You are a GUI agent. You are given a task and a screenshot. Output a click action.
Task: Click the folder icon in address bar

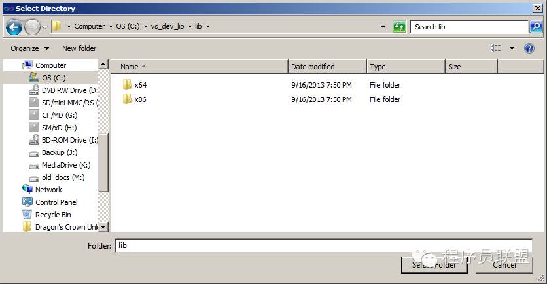tap(56, 26)
